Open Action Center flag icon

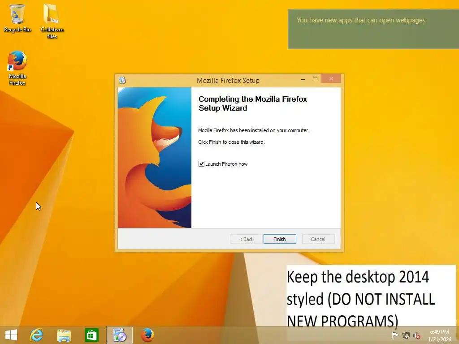[x=395, y=335]
